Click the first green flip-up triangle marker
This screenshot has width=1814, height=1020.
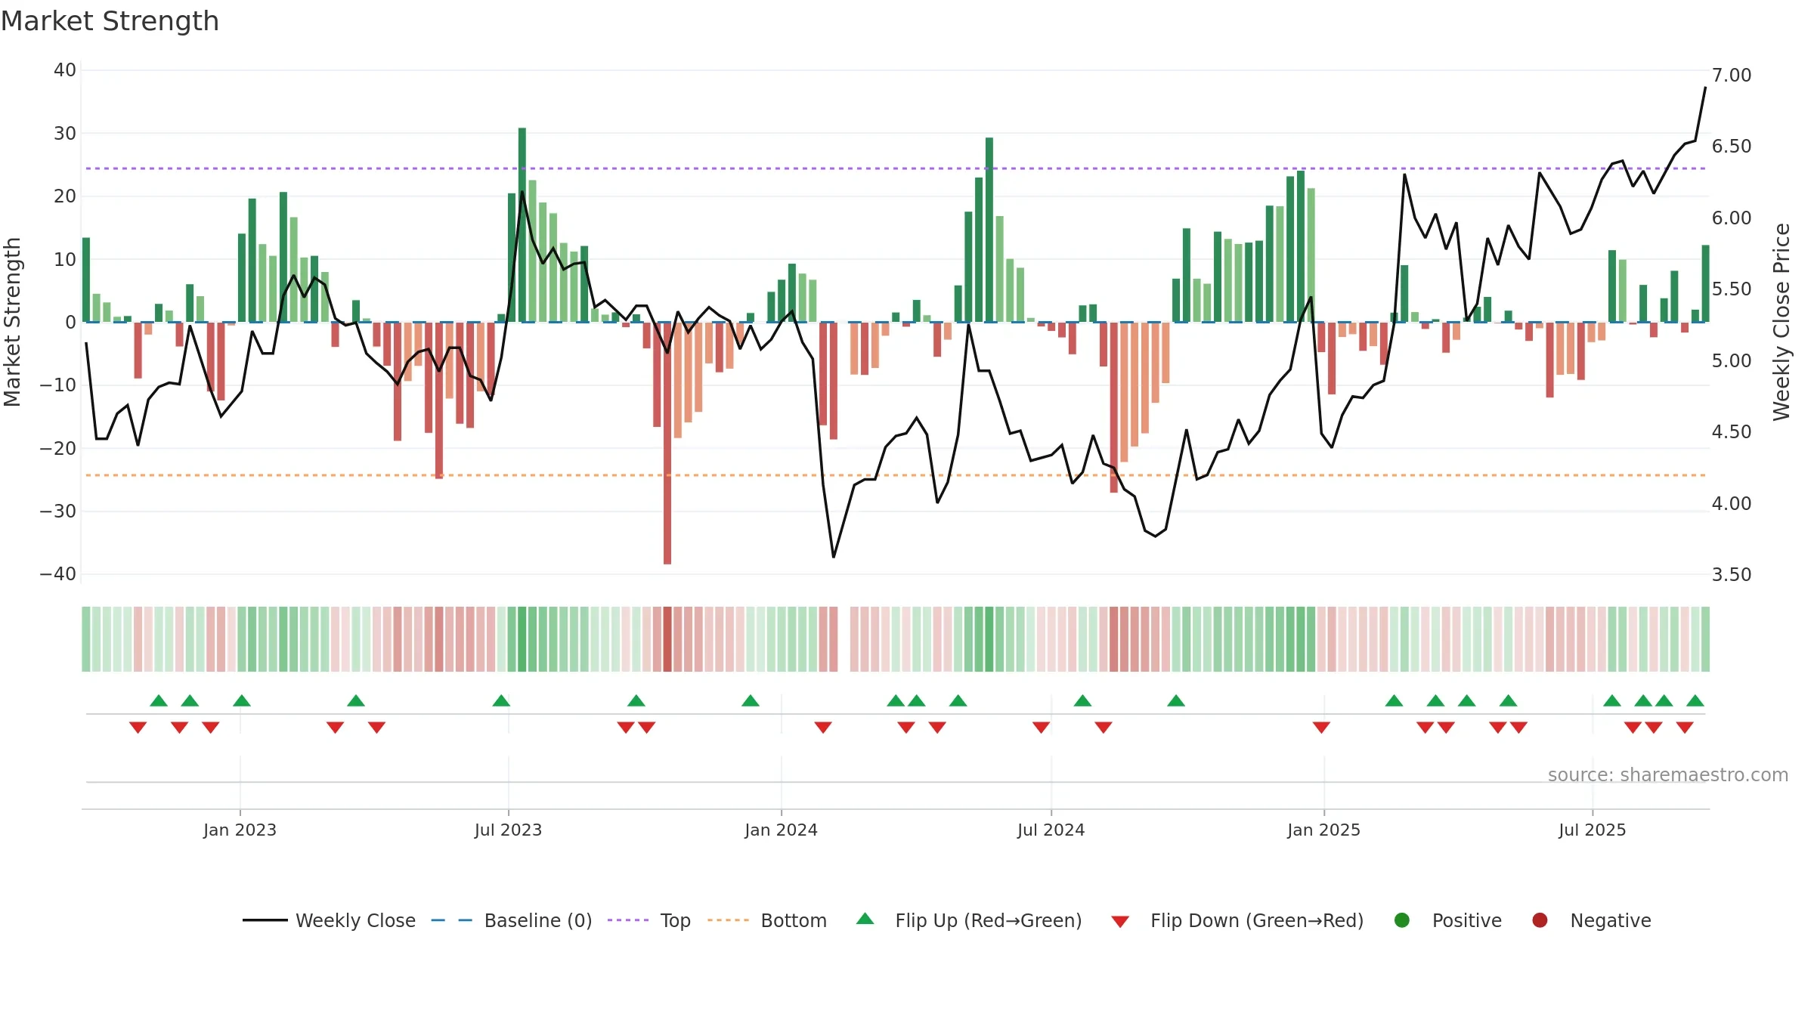(x=159, y=701)
